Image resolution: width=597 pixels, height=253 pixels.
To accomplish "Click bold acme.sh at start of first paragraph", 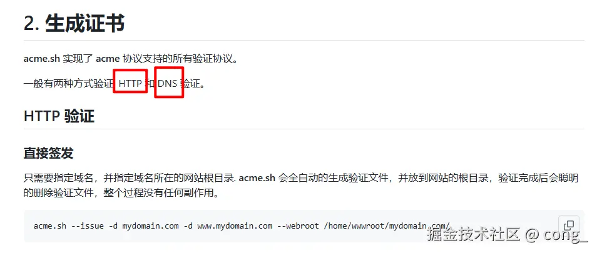I will tap(41, 59).
